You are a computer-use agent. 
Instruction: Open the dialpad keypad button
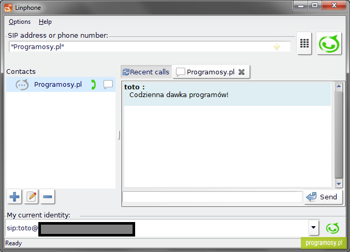304,43
